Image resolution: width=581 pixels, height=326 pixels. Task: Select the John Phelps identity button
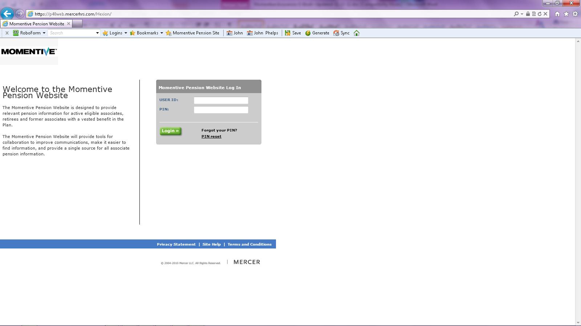click(263, 33)
